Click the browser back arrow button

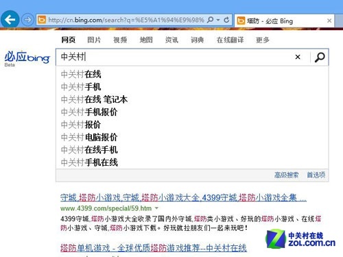point(10,20)
